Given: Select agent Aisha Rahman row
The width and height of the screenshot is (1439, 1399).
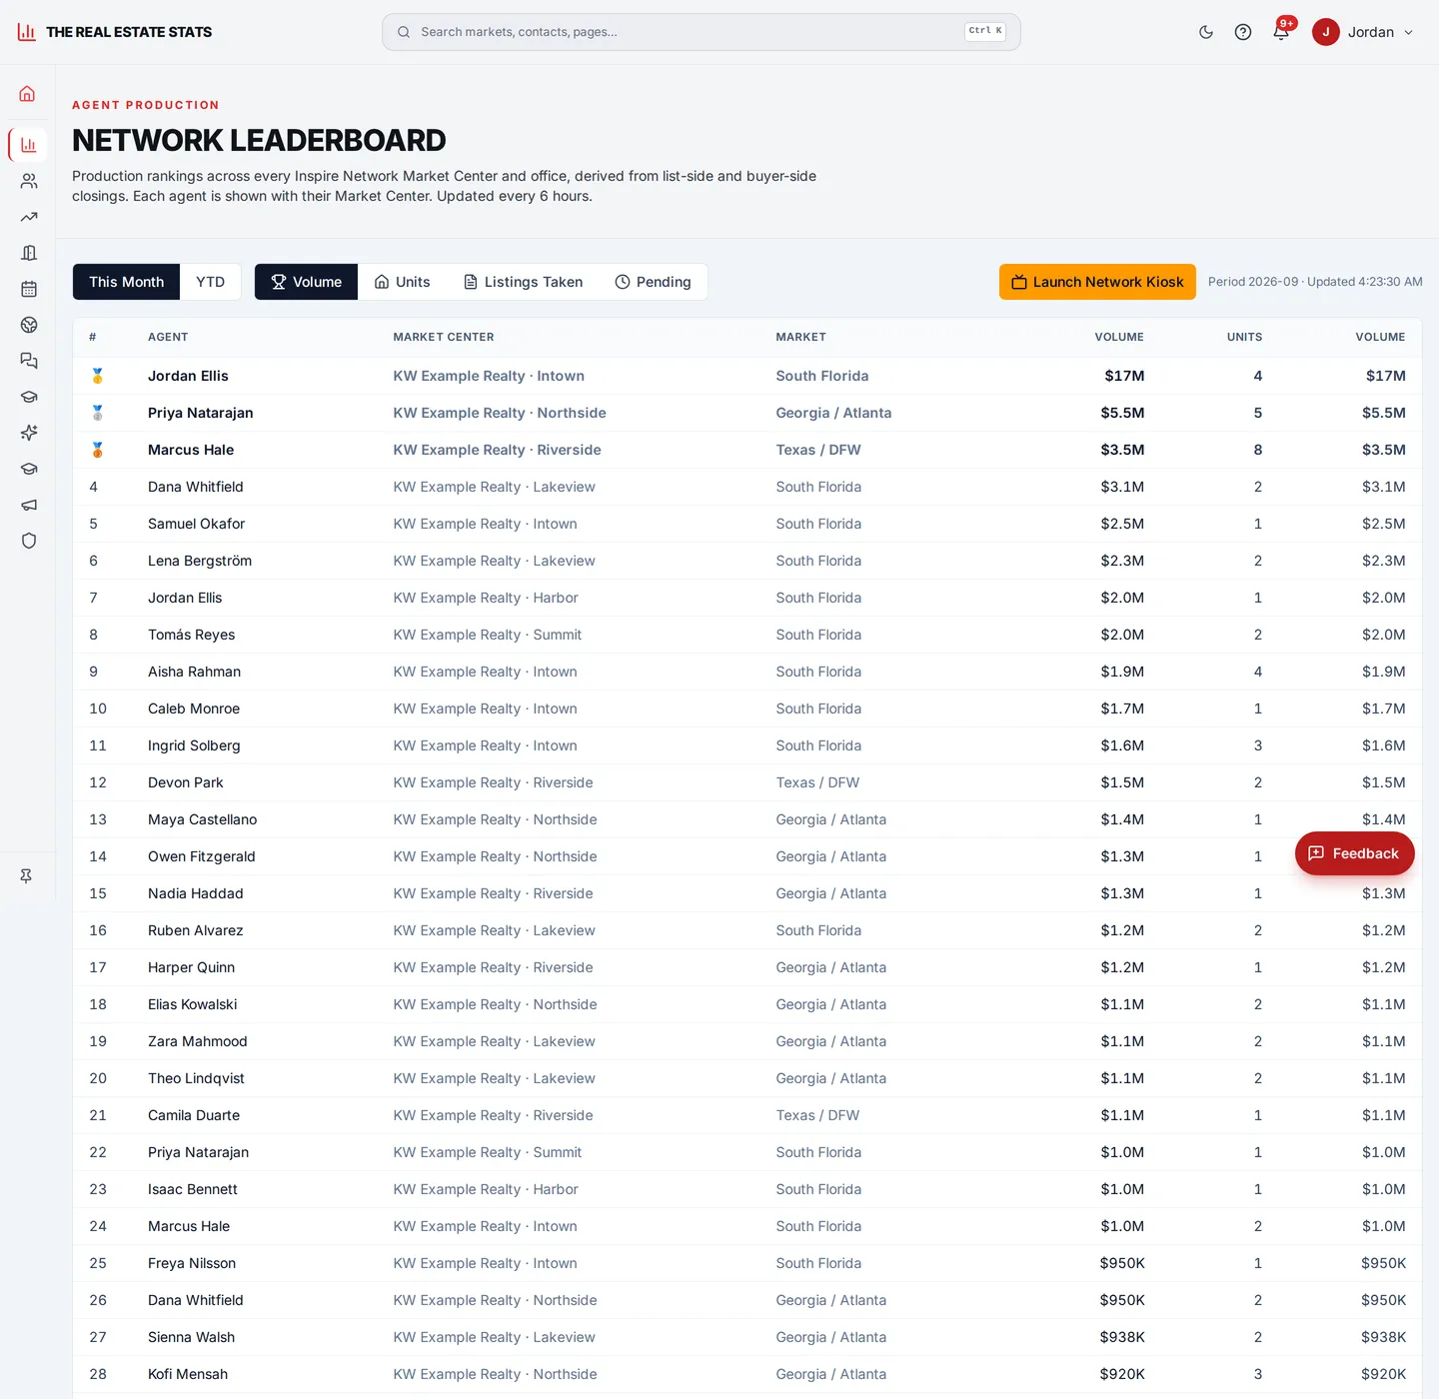Looking at the screenshot, I should [747, 672].
